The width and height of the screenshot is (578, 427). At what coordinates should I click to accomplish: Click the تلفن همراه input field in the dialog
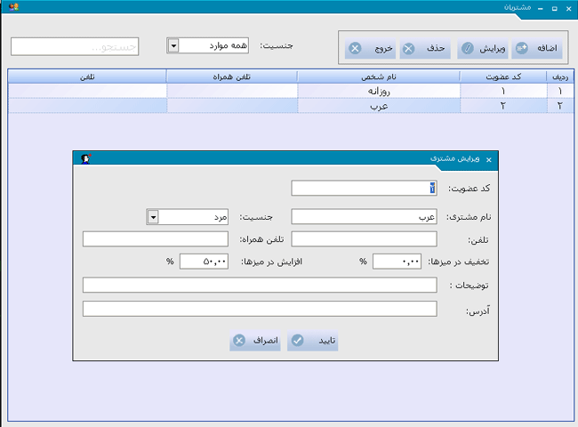(156, 239)
